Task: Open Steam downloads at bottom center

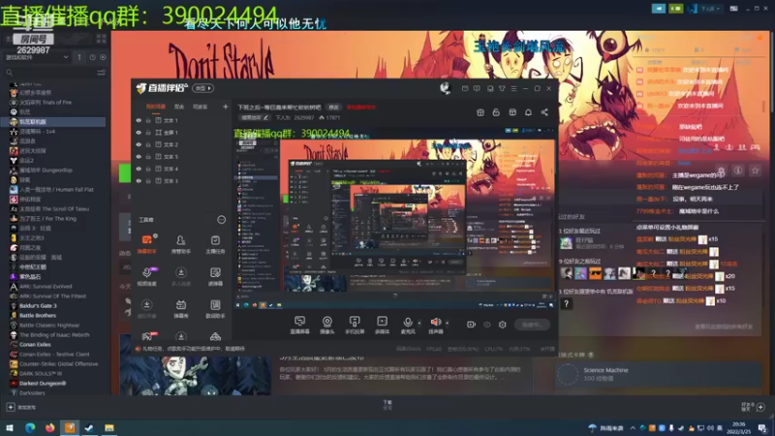Action: (387, 405)
